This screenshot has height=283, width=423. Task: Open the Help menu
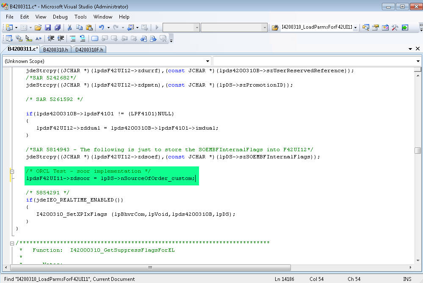pos(124,16)
